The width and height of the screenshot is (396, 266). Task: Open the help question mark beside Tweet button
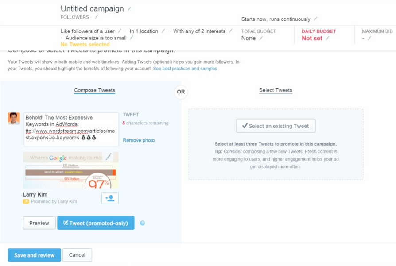click(x=142, y=223)
